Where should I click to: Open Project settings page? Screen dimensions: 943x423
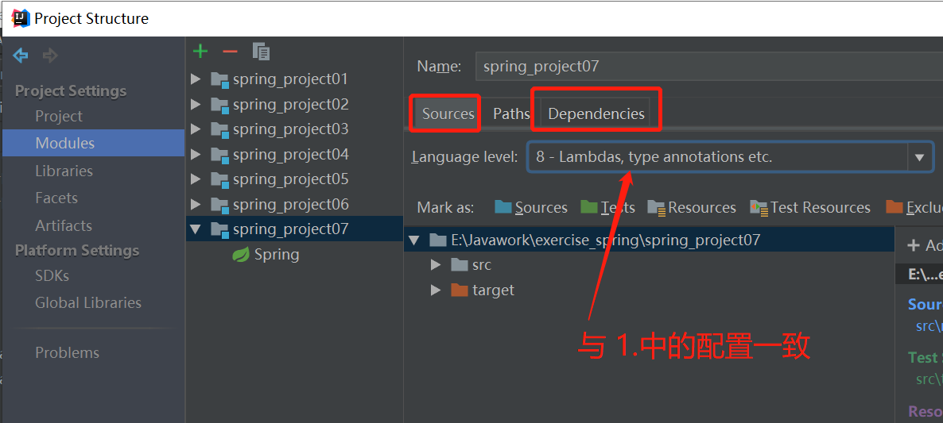point(59,117)
